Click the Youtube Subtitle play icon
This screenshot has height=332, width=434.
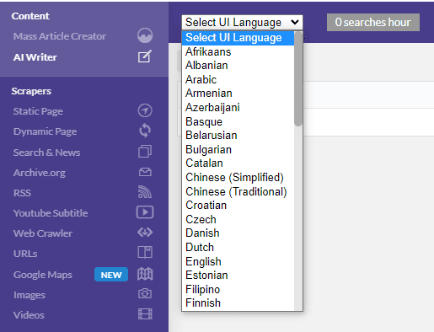(145, 212)
